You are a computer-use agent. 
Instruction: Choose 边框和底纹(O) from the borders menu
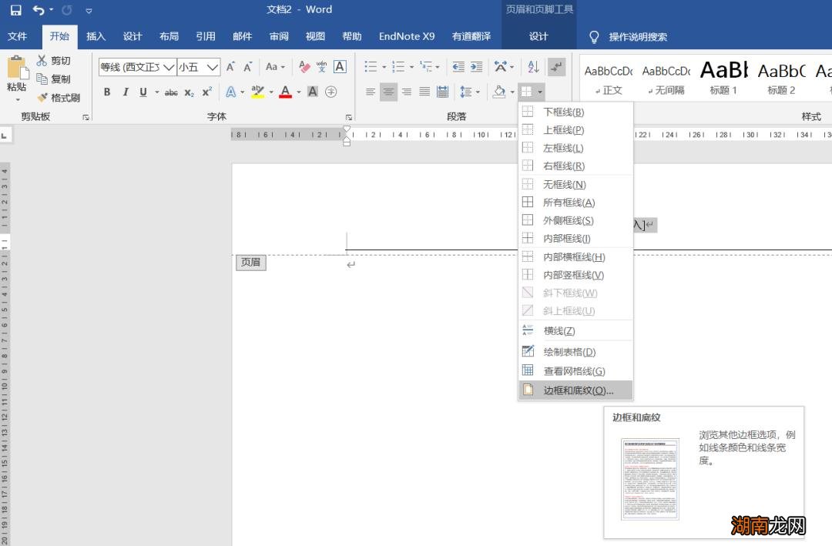[x=573, y=390]
